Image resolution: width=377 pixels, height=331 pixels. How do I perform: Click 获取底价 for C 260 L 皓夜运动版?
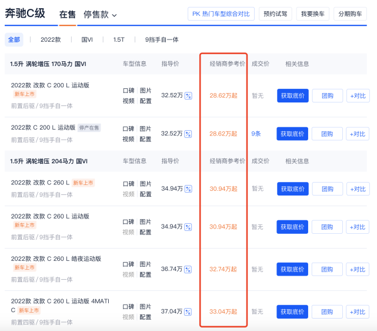[292, 269]
